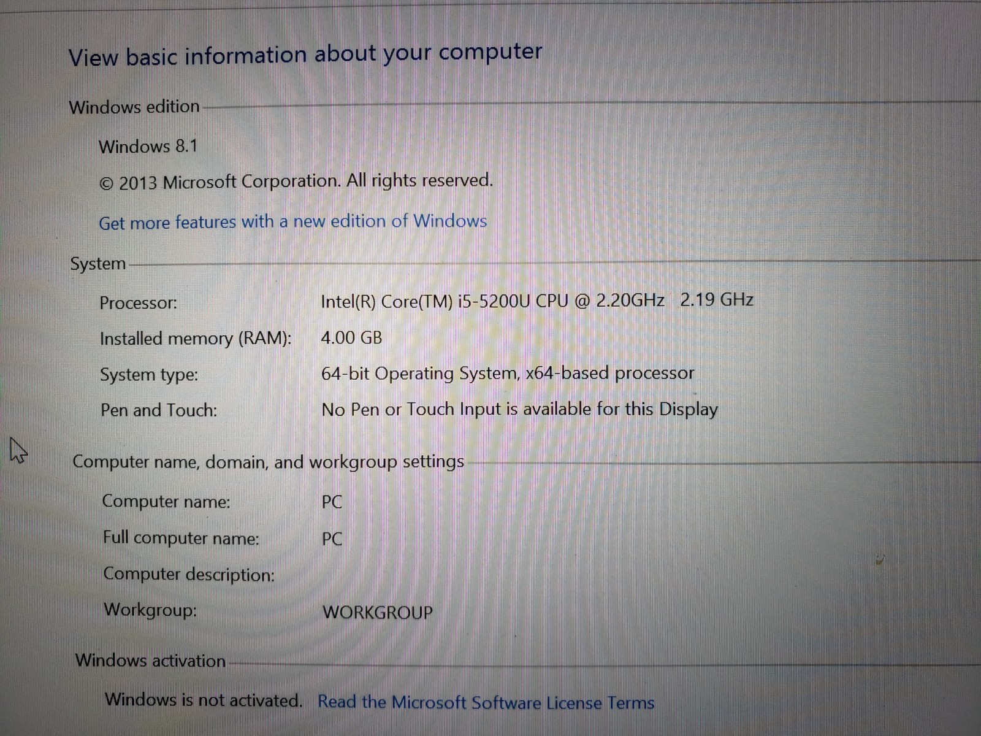Click the '4.00 GB' installed memory value
Viewport: 981px width, 736px height.
[351, 338]
